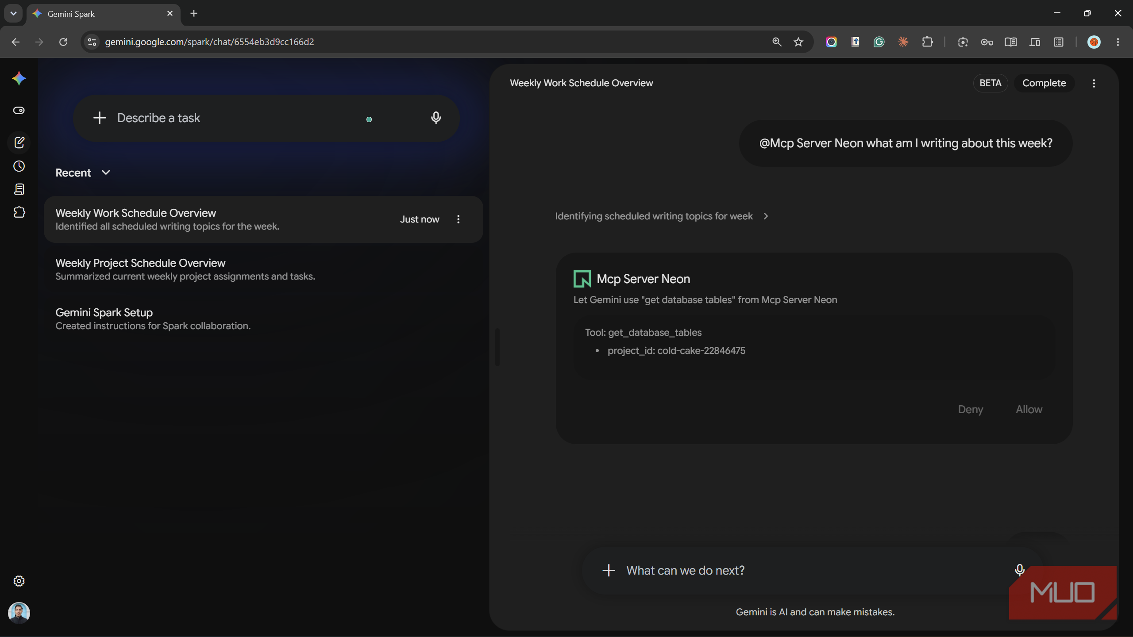
Task: Switch to the Gemini Spark browser tab
Action: (103, 14)
